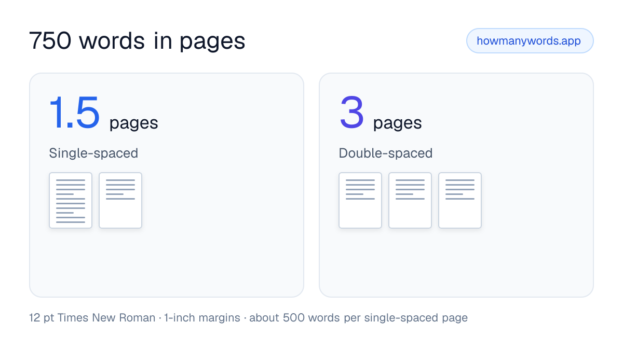Click the first page icon under Double-spaced

(x=360, y=200)
